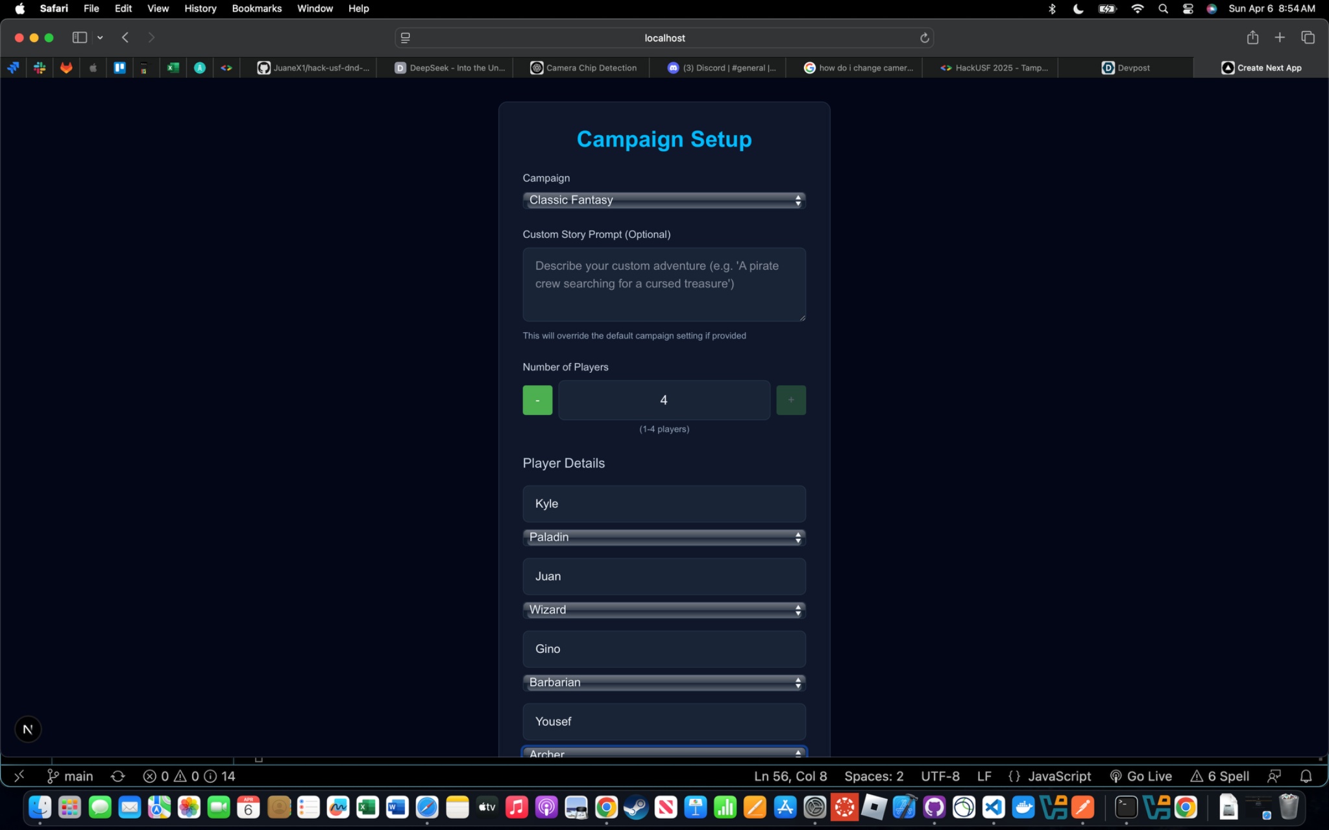Switch to the Devpost tab
This screenshot has width=1329, height=830.
click(1125, 67)
